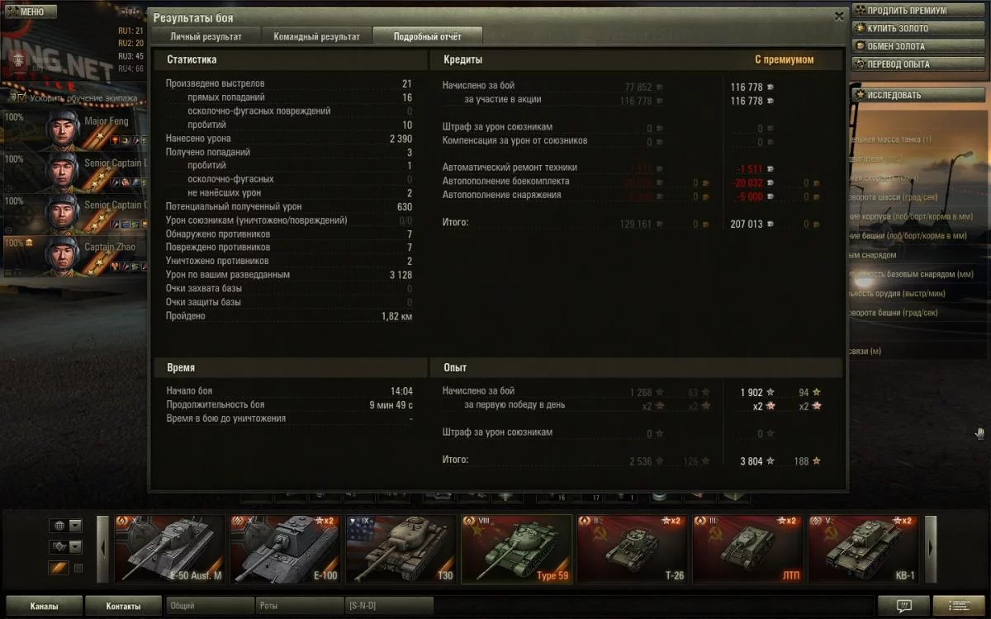Open the МЕНЮ button

click(31, 12)
